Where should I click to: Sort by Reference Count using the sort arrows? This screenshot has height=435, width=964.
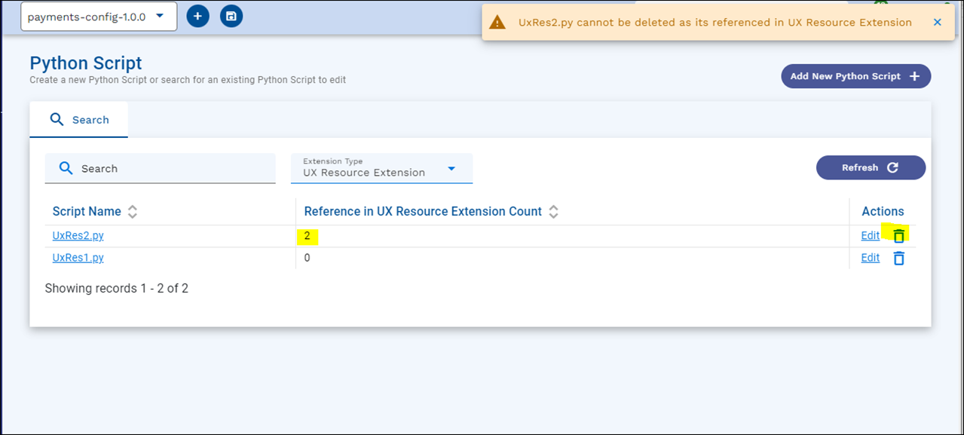553,212
